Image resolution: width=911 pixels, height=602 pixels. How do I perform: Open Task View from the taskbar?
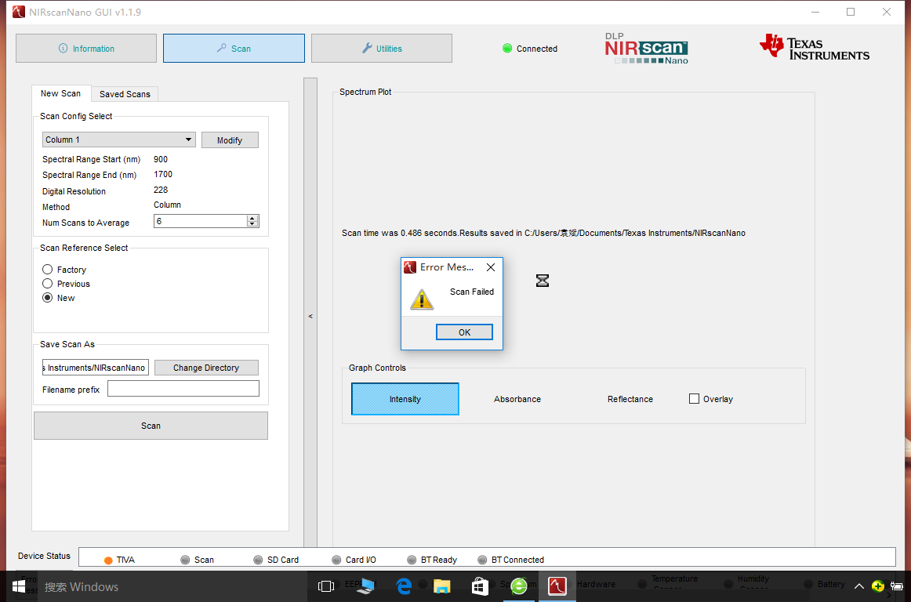pos(326,586)
